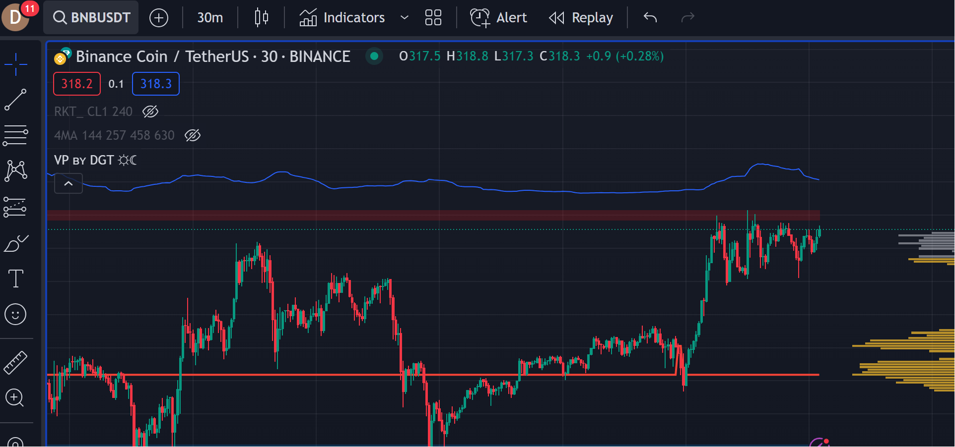The height and width of the screenshot is (447, 955).
Task: Undo the last chart action
Action: click(650, 18)
